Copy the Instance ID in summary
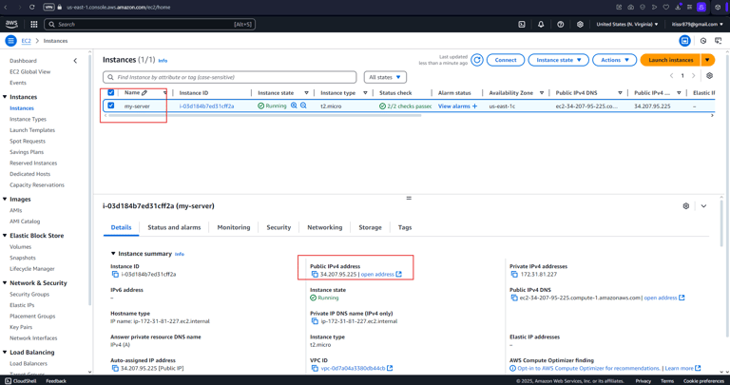 (x=115, y=274)
